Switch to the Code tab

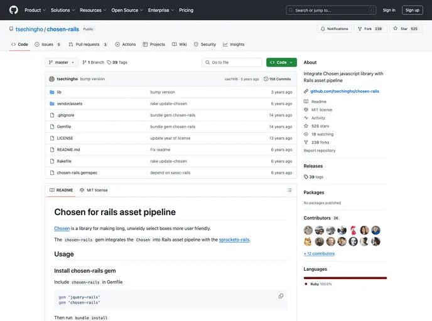pos(19,45)
